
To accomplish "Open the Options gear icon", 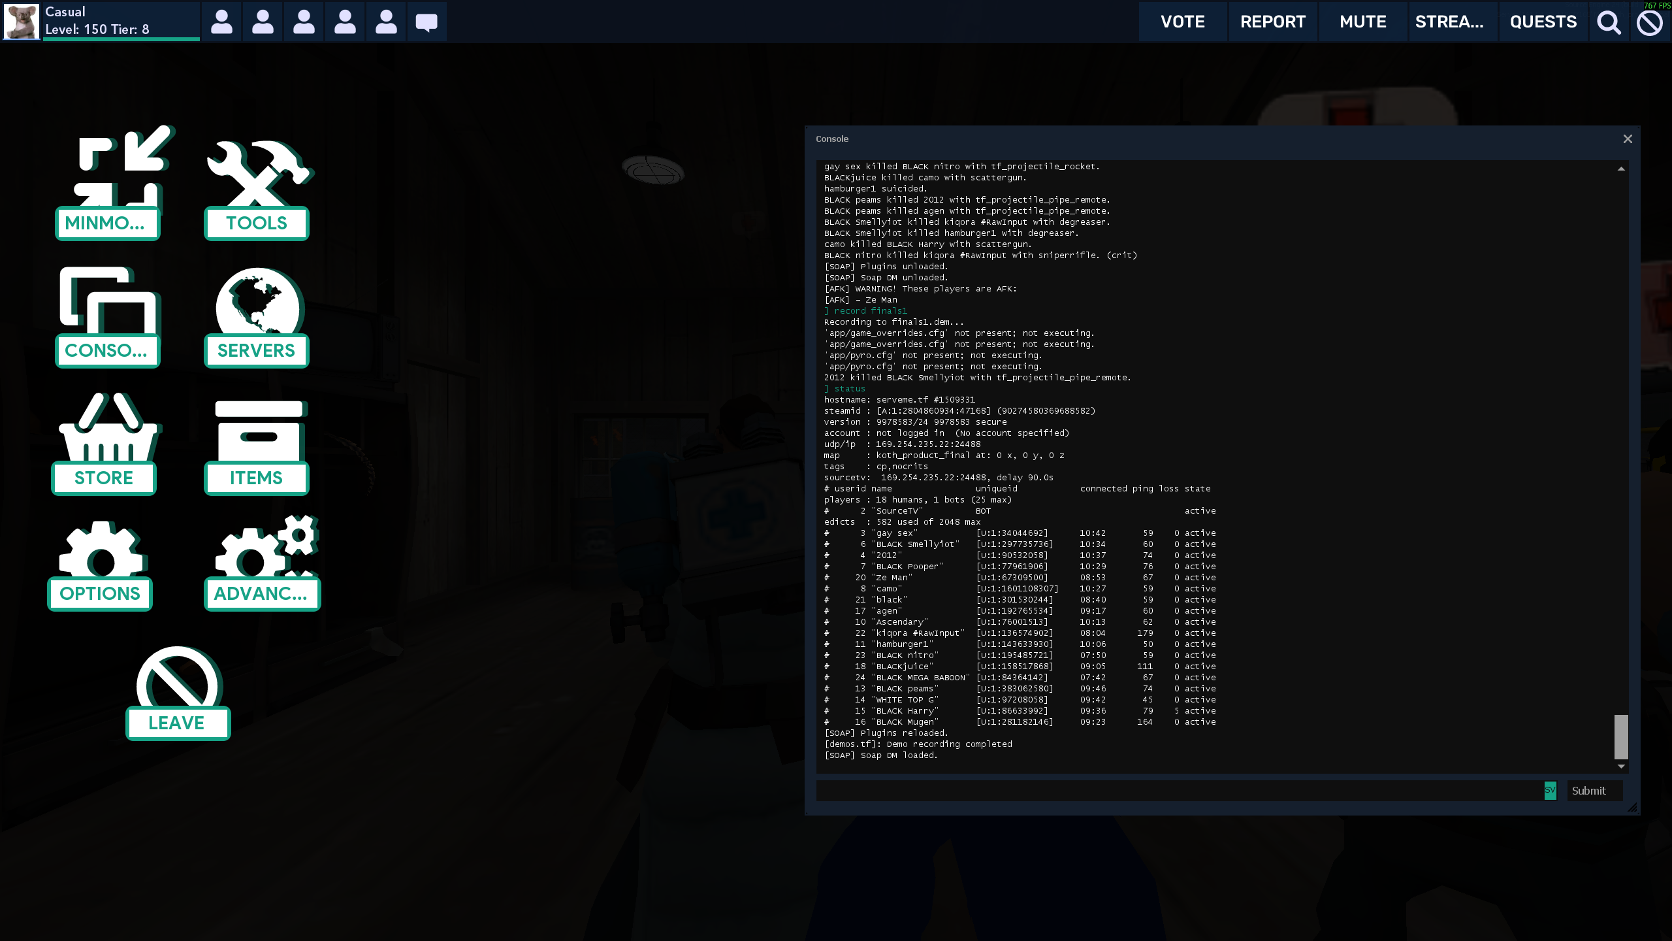I will pyautogui.click(x=102, y=550).
